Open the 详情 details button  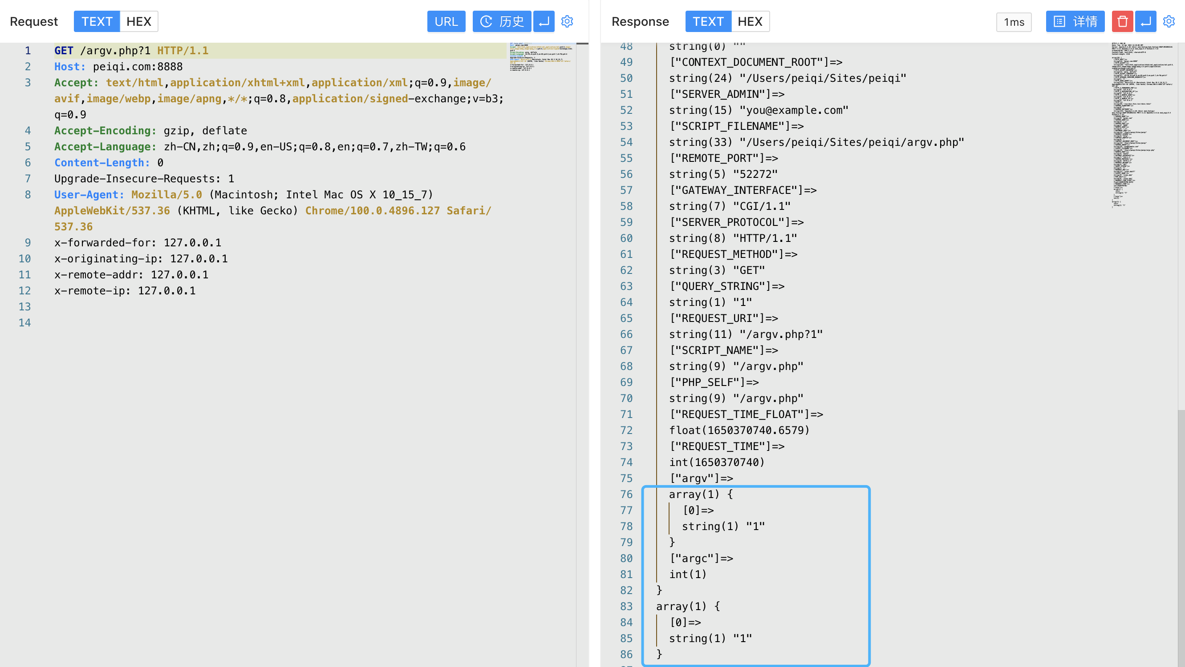click(x=1075, y=22)
